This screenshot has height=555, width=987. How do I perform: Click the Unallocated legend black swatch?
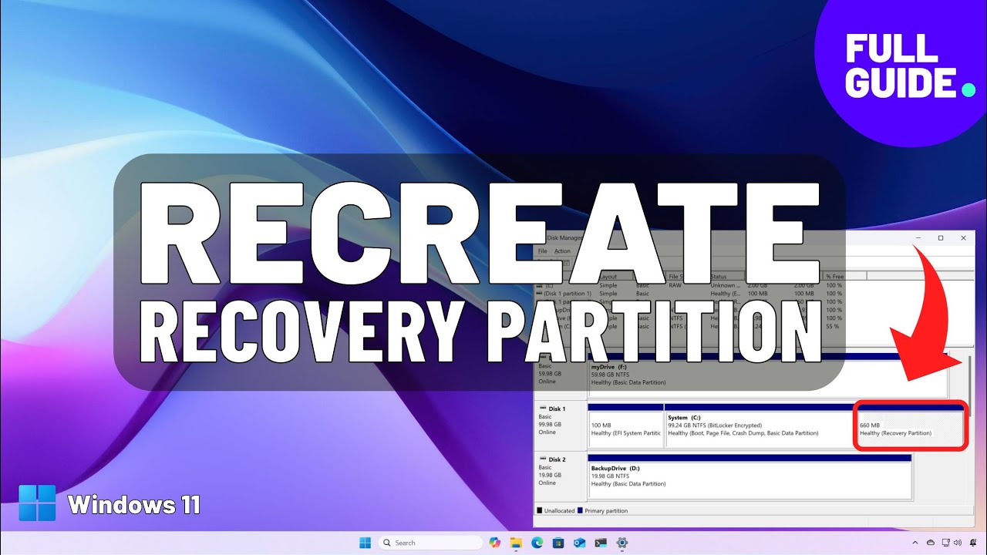[539, 510]
